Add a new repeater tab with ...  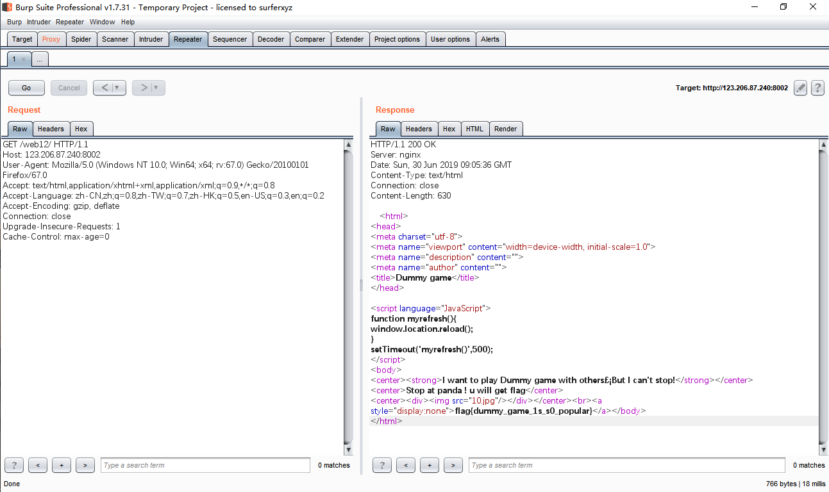pyautogui.click(x=40, y=59)
